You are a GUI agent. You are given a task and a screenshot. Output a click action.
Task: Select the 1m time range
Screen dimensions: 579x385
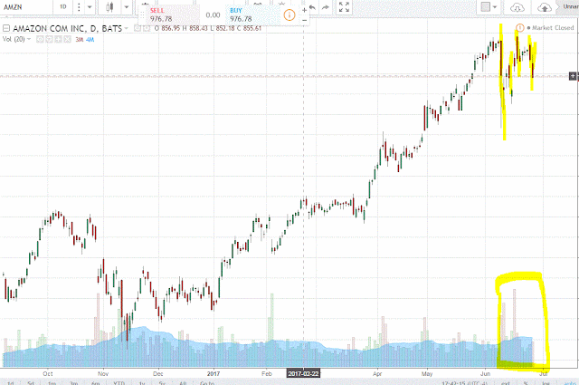pos(52,382)
